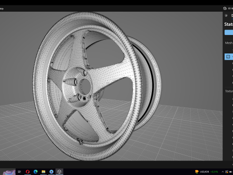
Task: Launch Opera browser from taskbar
Action: click(28, 172)
